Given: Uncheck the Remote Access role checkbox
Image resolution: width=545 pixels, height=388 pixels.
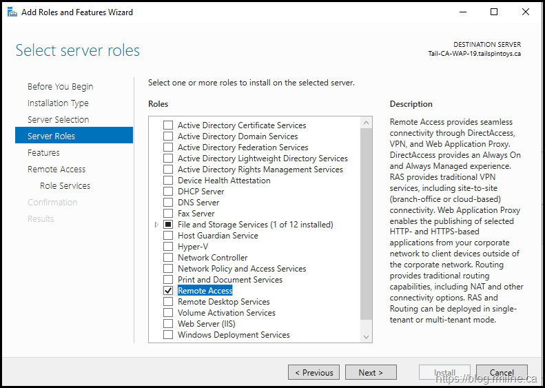Looking at the screenshot, I should 168,291.
